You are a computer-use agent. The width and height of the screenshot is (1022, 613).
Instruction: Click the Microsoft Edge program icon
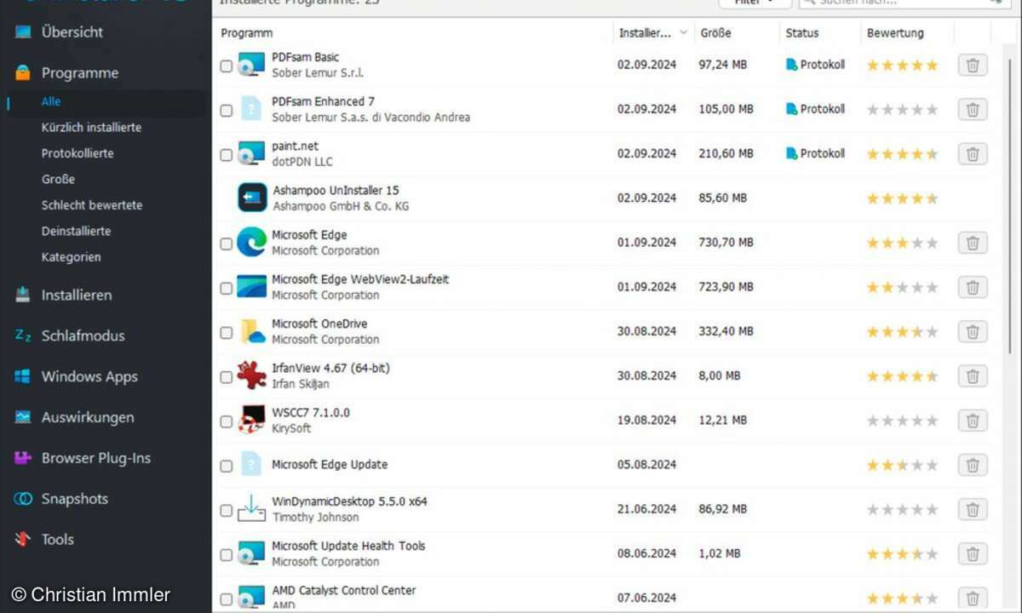[252, 242]
